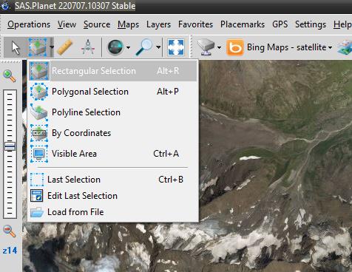This screenshot has width=352, height=272.
Task: Expand the drive source dropdown arrow
Action: tap(219, 47)
